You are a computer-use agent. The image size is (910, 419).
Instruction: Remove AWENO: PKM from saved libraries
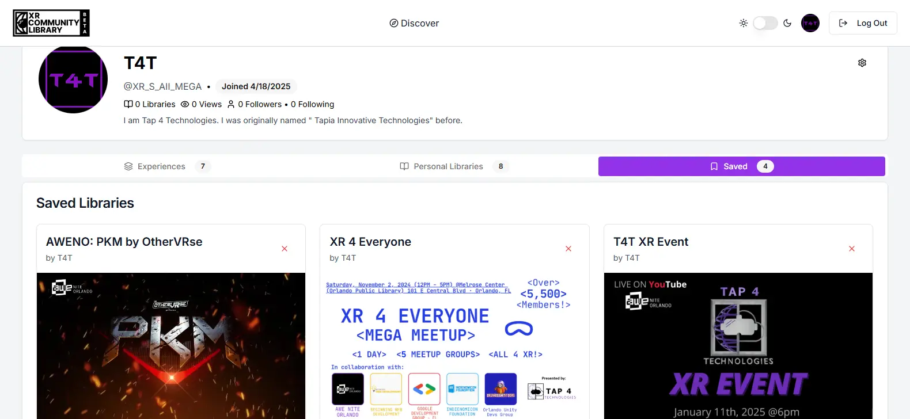(x=285, y=249)
